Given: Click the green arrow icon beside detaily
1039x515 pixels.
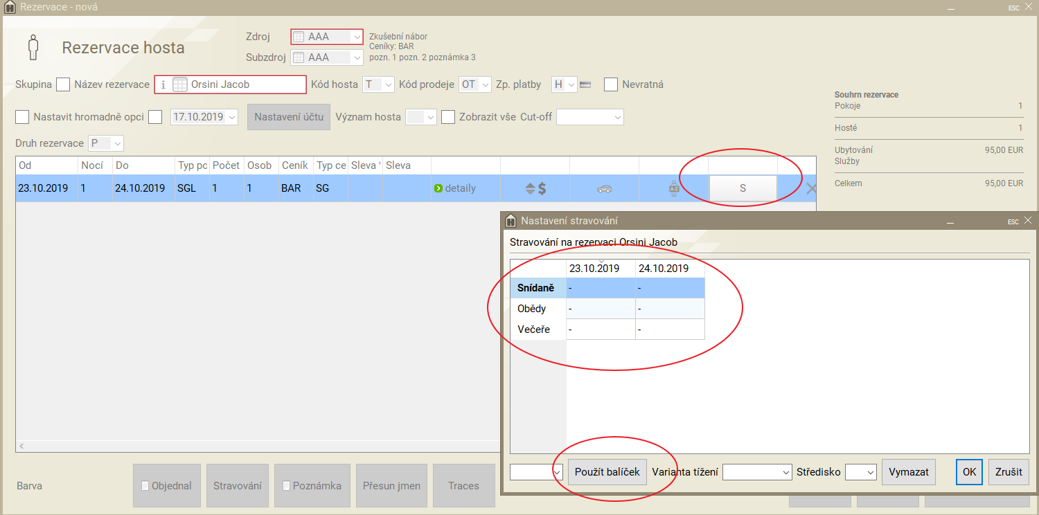Looking at the screenshot, I should coord(438,188).
